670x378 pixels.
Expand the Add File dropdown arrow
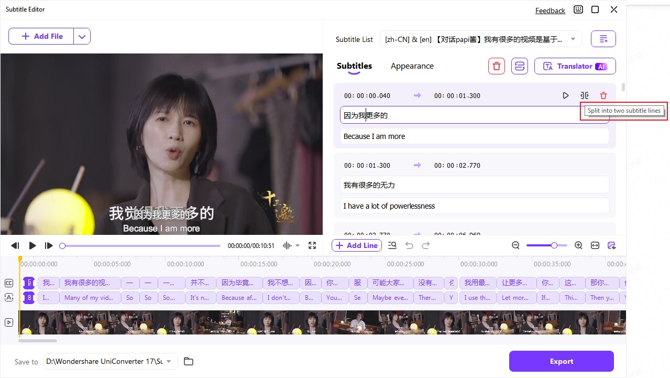(x=82, y=36)
